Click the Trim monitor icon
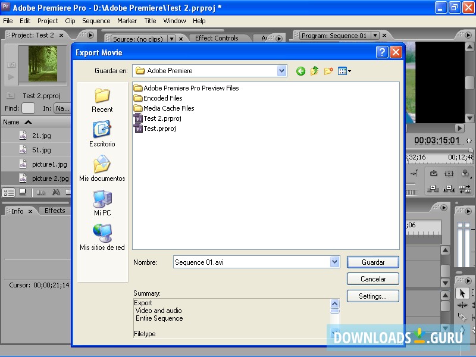Image resolution: width=476 pixels, height=357 pixels. point(465,190)
